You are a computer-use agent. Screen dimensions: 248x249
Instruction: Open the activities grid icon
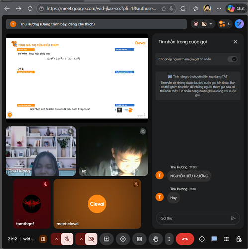pyautogui.click(x=226, y=239)
